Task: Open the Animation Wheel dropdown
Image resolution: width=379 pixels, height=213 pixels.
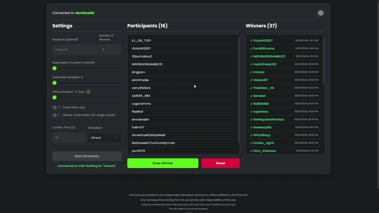Action: (x=105, y=138)
